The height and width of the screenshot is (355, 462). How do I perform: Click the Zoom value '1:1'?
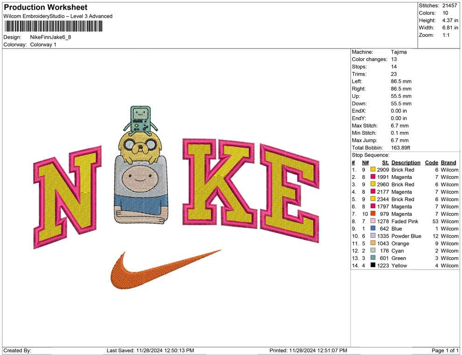[446, 35]
